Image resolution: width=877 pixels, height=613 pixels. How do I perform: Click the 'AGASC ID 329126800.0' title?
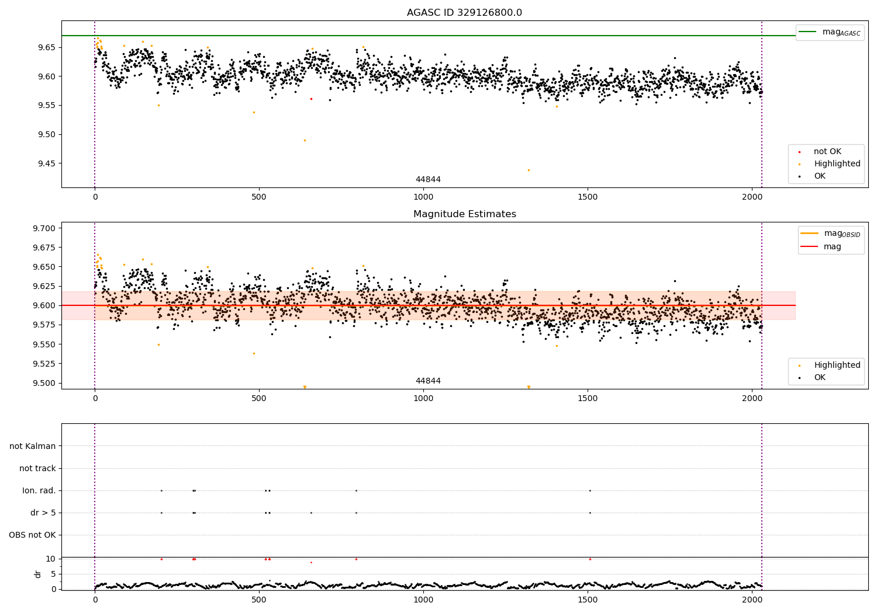click(x=464, y=13)
